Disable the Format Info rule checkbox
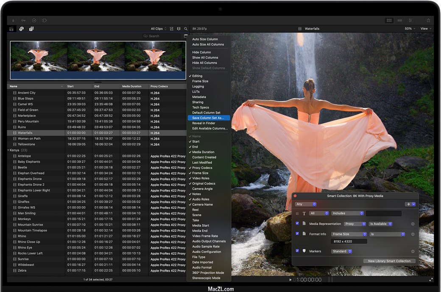Image resolution: width=441 pixels, height=292 pixels. [297, 234]
